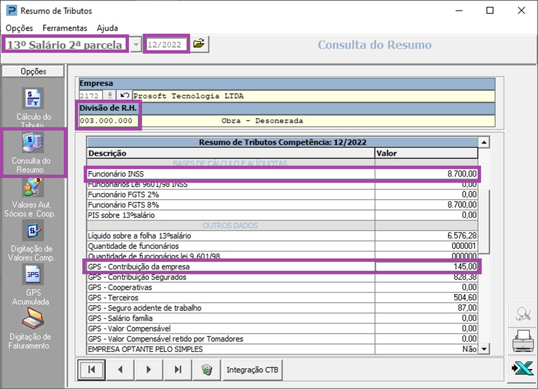The height and width of the screenshot is (389, 538).
Task: Expand the 13º Salário 2ª parcela dropdown
Action: (136, 44)
